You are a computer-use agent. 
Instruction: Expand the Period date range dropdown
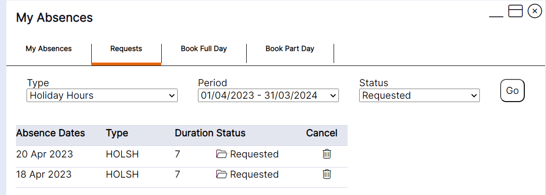[x=268, y=95]
